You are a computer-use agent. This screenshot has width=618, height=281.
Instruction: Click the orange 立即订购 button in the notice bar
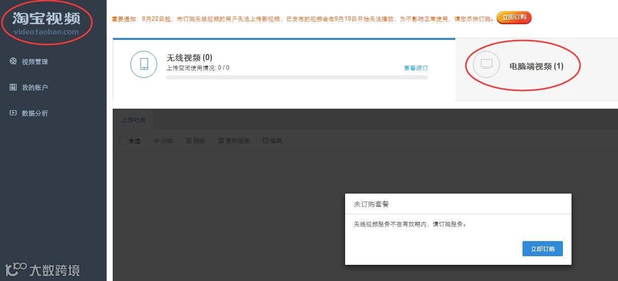[x=514, y=18]
